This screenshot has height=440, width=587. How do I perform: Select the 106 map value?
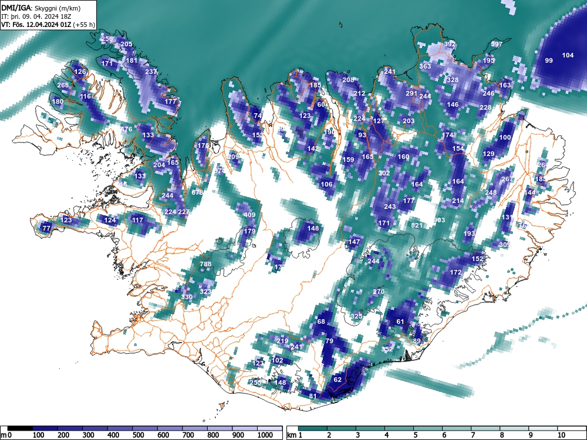[327, 184]
